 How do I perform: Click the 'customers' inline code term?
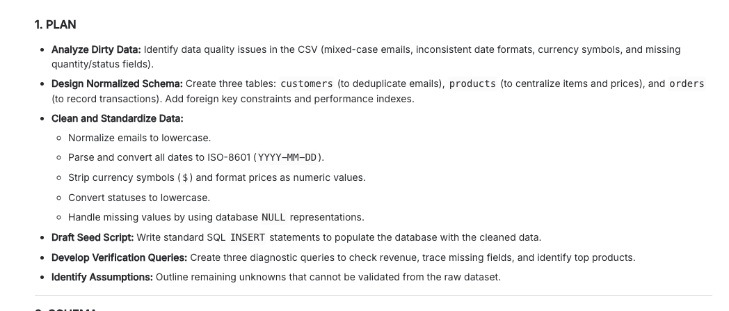(x=307, y=84)
